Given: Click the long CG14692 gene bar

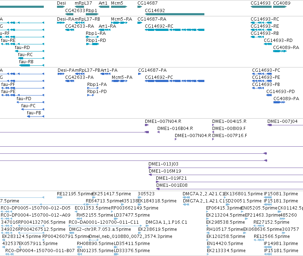Looking at the screenshot, I should [x=174, y=14].
